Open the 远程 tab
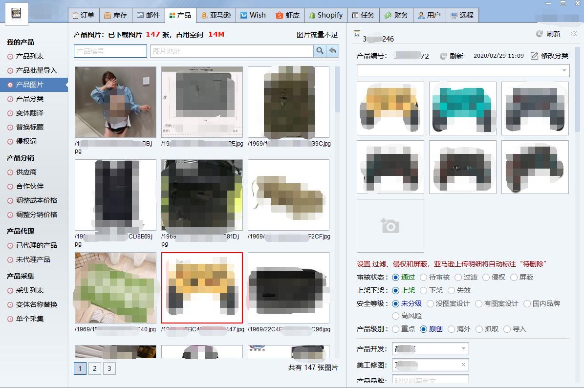This screenshot has height=388, width=584. click(x=462, y=15)
